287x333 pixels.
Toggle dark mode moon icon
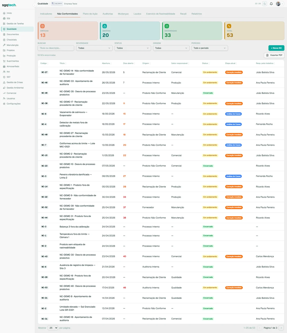(265, 4)
